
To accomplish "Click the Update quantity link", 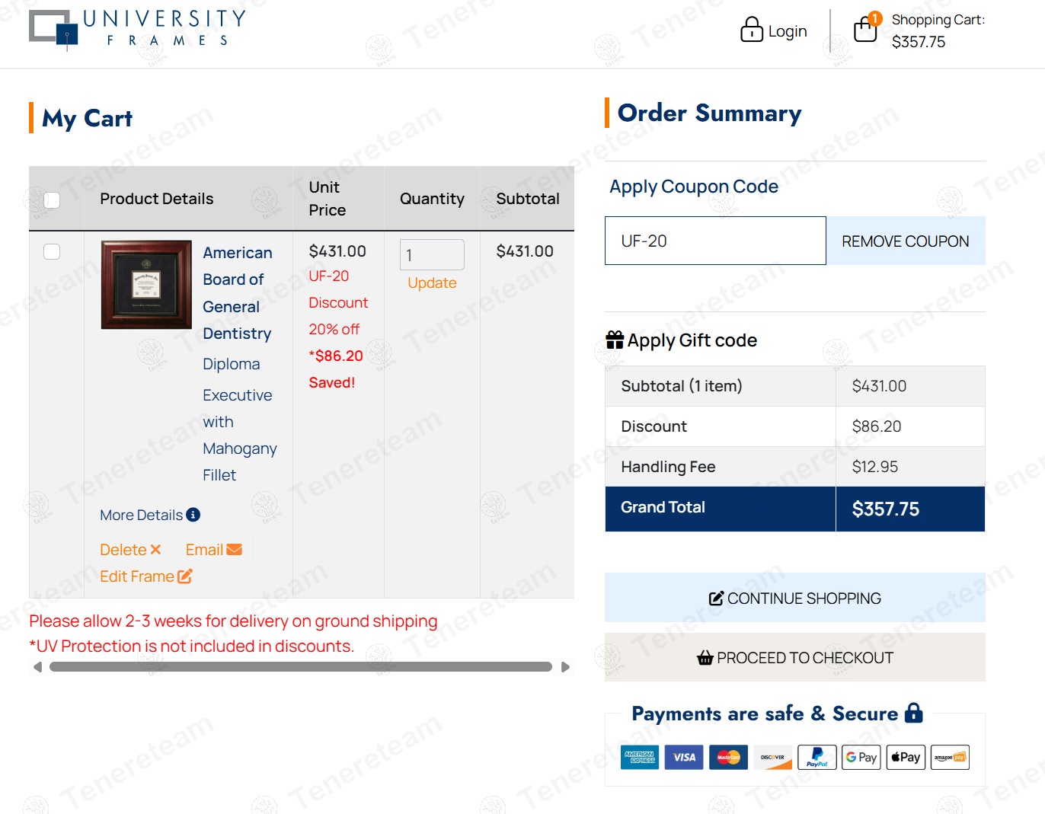I will pyautogui.click(x=432, y=283).
